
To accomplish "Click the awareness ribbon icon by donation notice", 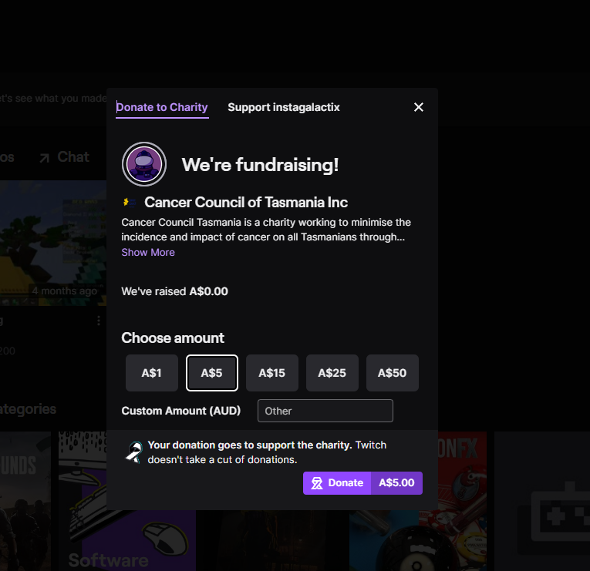I will tap(134, 452).
